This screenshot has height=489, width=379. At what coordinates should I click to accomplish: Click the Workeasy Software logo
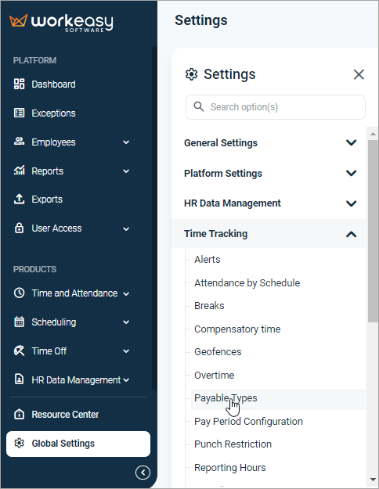[x=61, y=23]
